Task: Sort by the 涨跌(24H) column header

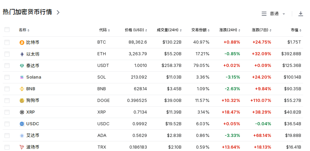Action: point(229,30)
